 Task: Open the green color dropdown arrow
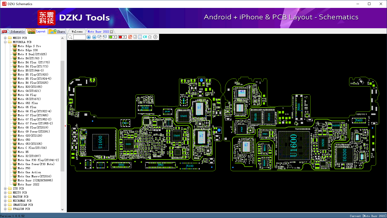point(115,37)
